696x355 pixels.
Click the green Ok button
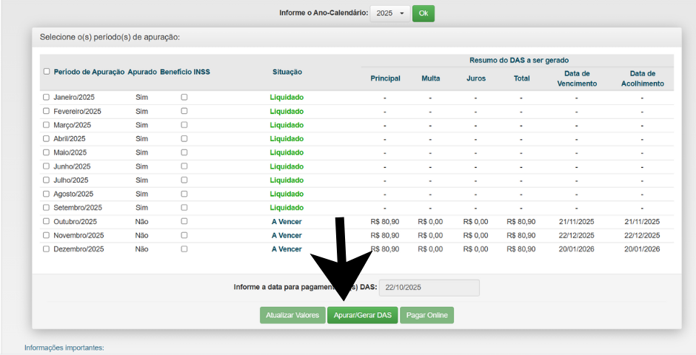click(423, 13)
